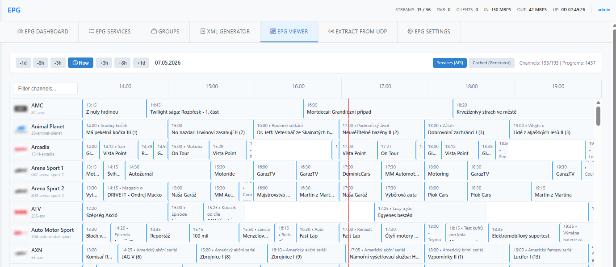The height and width of the screenshot is (267, 616).
Task: Go to the XML Generator tab
Action: 225,32
